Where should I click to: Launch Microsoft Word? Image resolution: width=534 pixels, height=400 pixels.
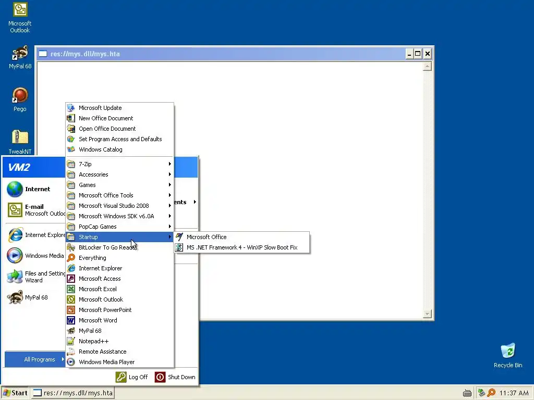[119, 320]
